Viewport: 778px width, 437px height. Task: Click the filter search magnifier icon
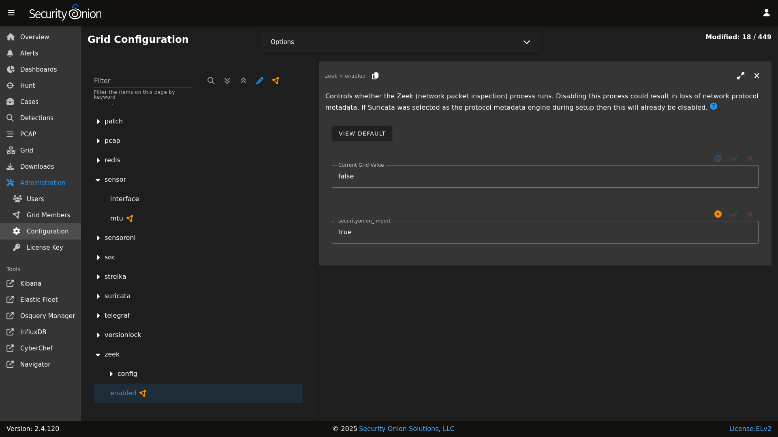211,81
